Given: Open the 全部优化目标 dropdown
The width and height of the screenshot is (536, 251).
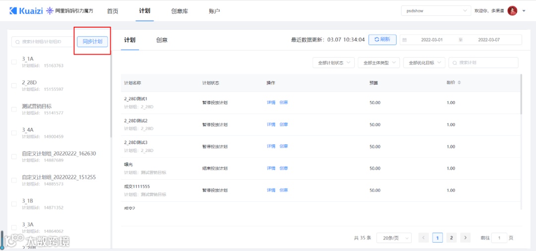Looking at the screenshot, I should (424, 63).
